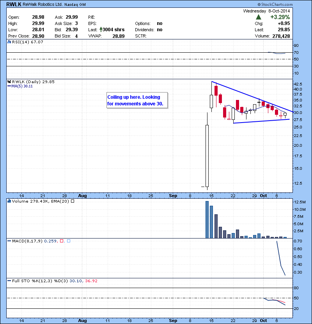Click the ReWalk Robotics Ltd. company name
This screenshot has width=312, height=324.
point(43,5)
